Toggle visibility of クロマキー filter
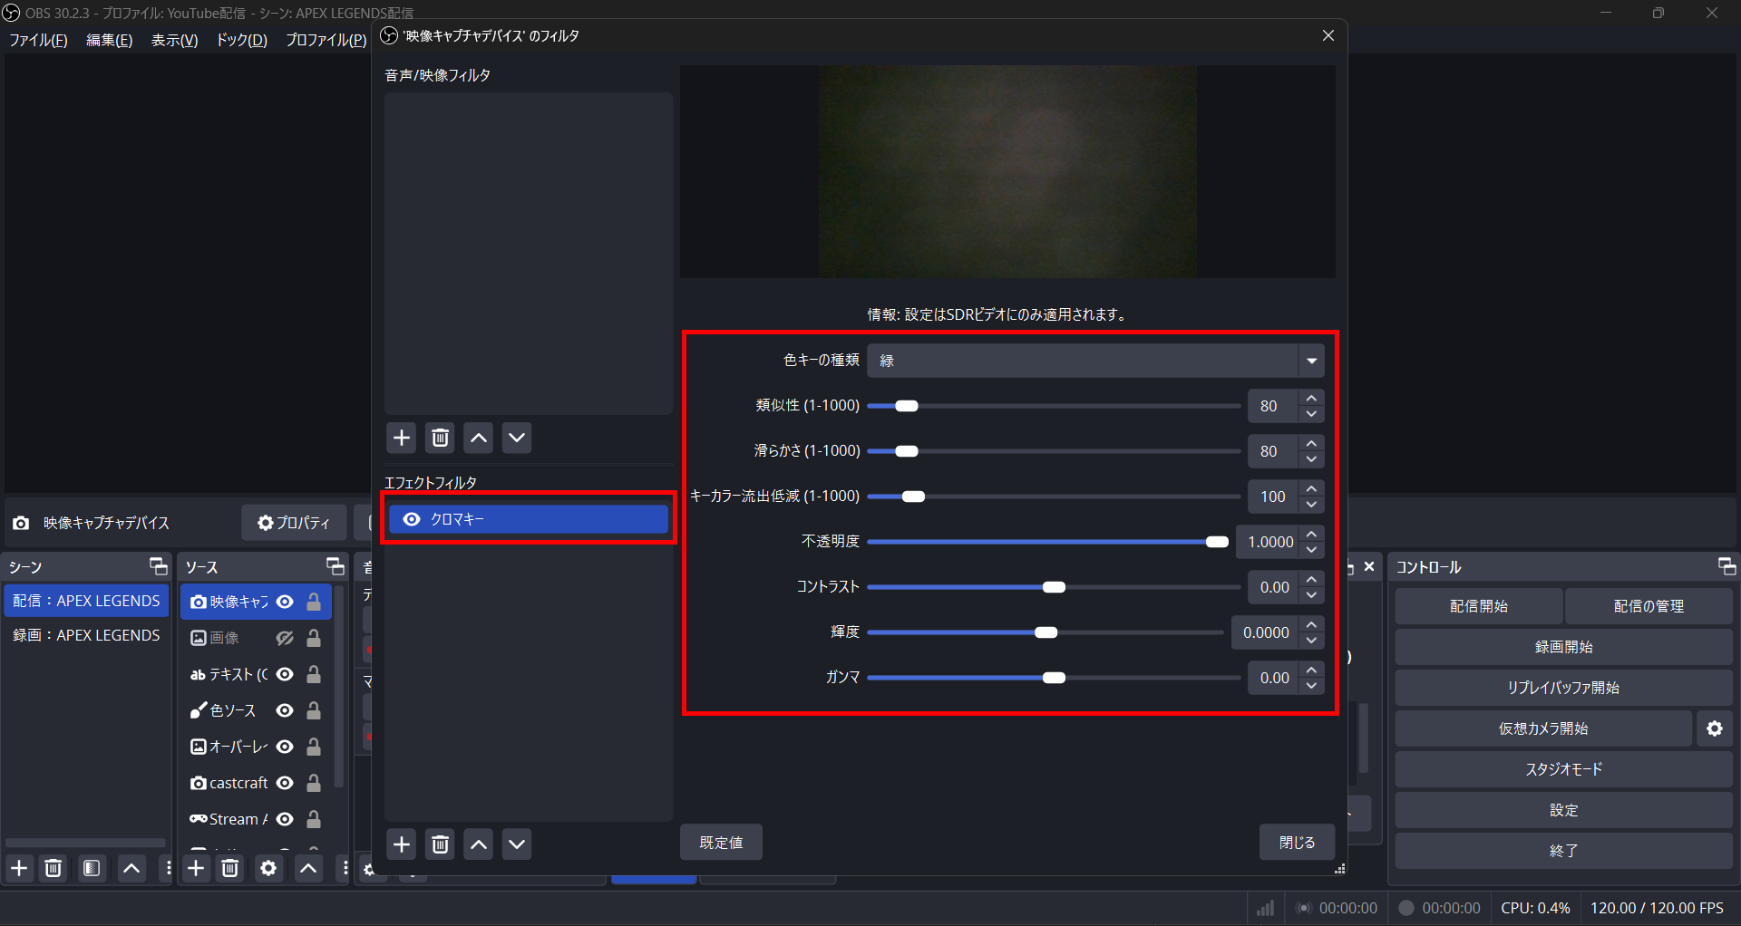The image size is (1741, 926). point(412,519)
